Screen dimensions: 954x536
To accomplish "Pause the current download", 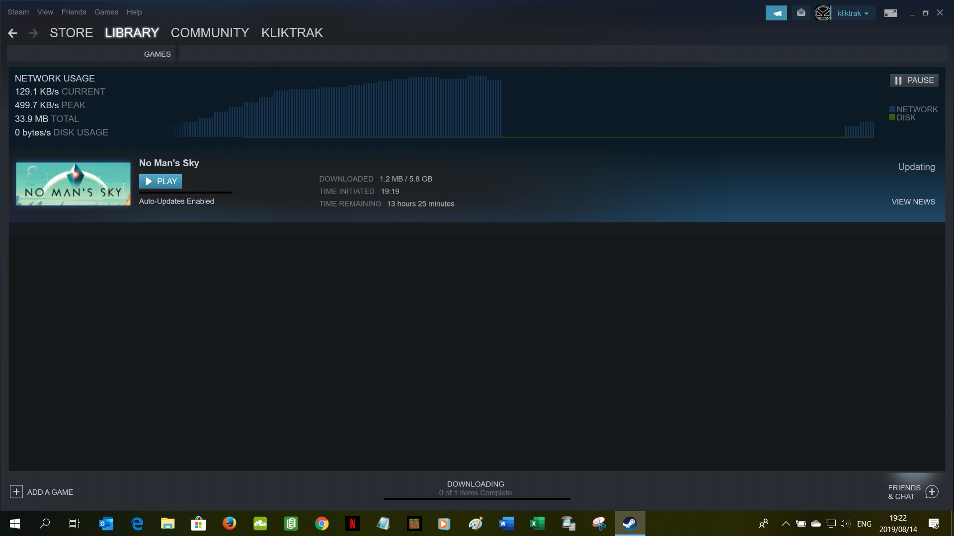I will click(914, 80).
